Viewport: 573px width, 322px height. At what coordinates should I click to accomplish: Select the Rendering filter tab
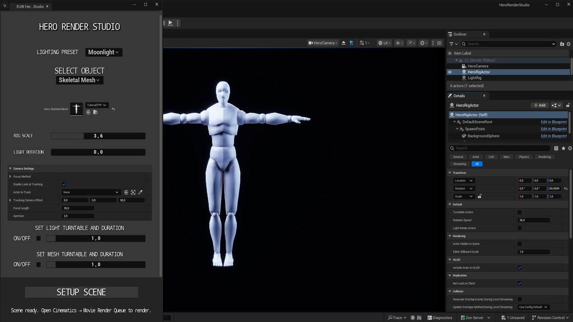pyautogui.click(x=544, y=157)
